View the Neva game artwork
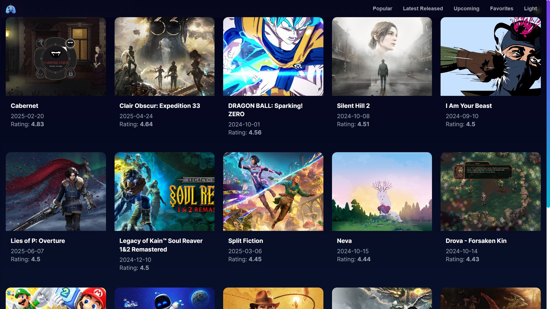This screenshot has width=550, height=309. coord(382,191)
